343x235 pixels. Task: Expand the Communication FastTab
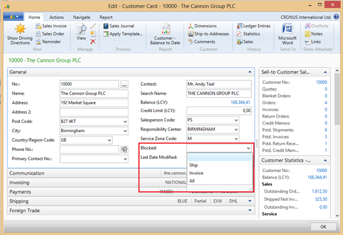(27, 173)
